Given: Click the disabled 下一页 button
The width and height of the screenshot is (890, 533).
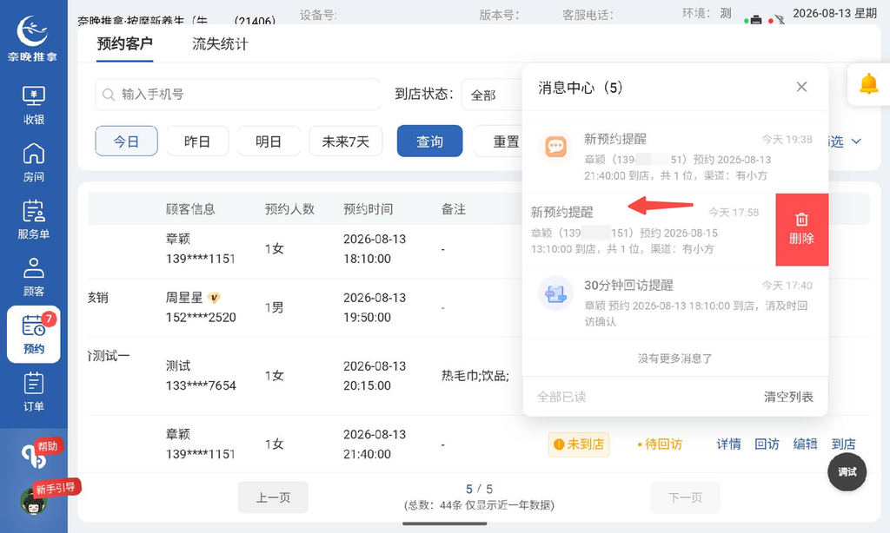Looking at the screenshot, I should coord(685,497).
